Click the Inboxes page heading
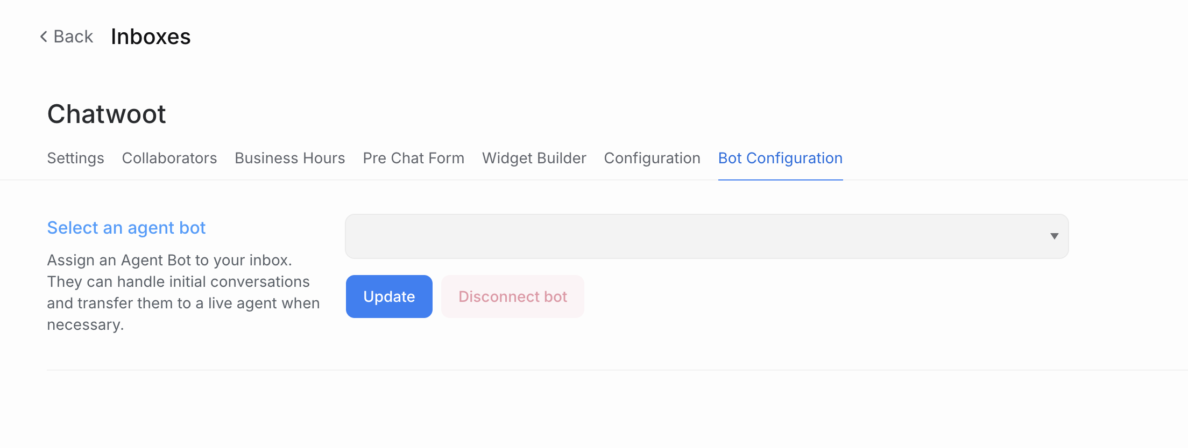This screenshot has height=448, width=1188. (151, 37)
